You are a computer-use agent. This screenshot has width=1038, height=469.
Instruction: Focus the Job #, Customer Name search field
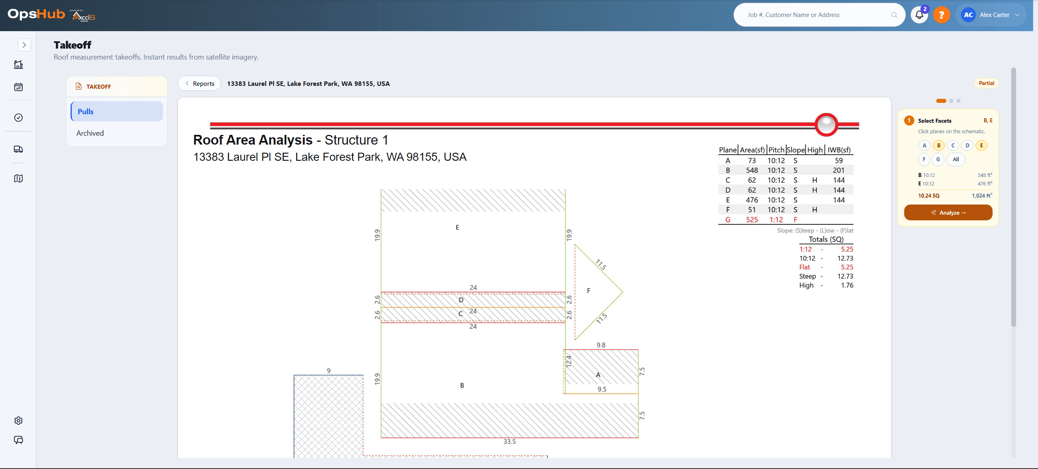click(819, 15)
